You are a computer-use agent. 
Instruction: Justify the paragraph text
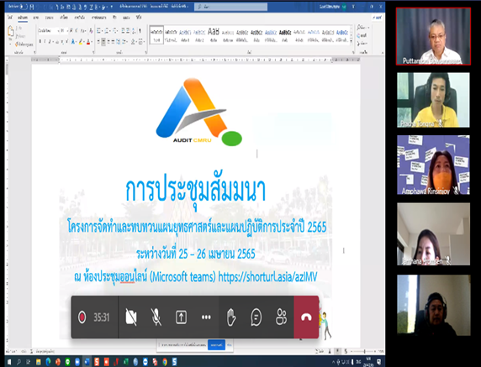pyautogui.click(x=113, y=41)
